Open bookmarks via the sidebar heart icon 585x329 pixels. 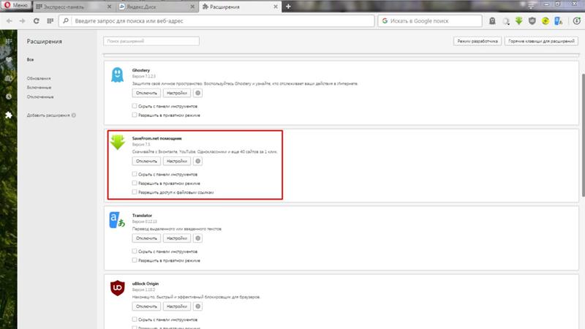pyautogui.click(x=9, y=60)
